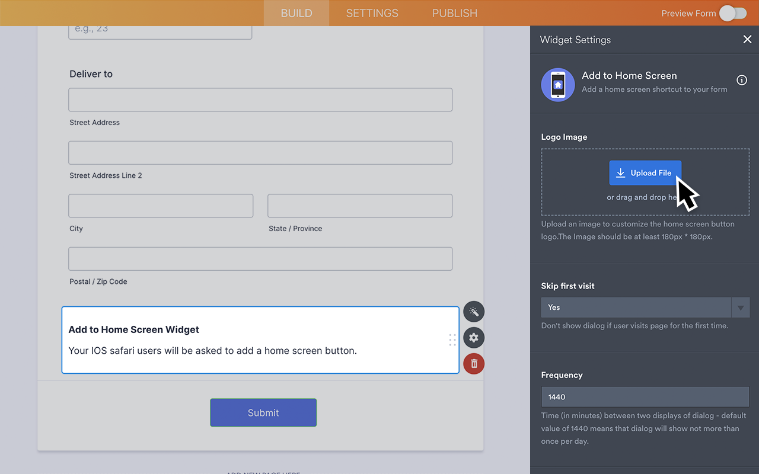Open the Skip first visit dropdown
759x474 pixels.
click(x=636, y=308)
